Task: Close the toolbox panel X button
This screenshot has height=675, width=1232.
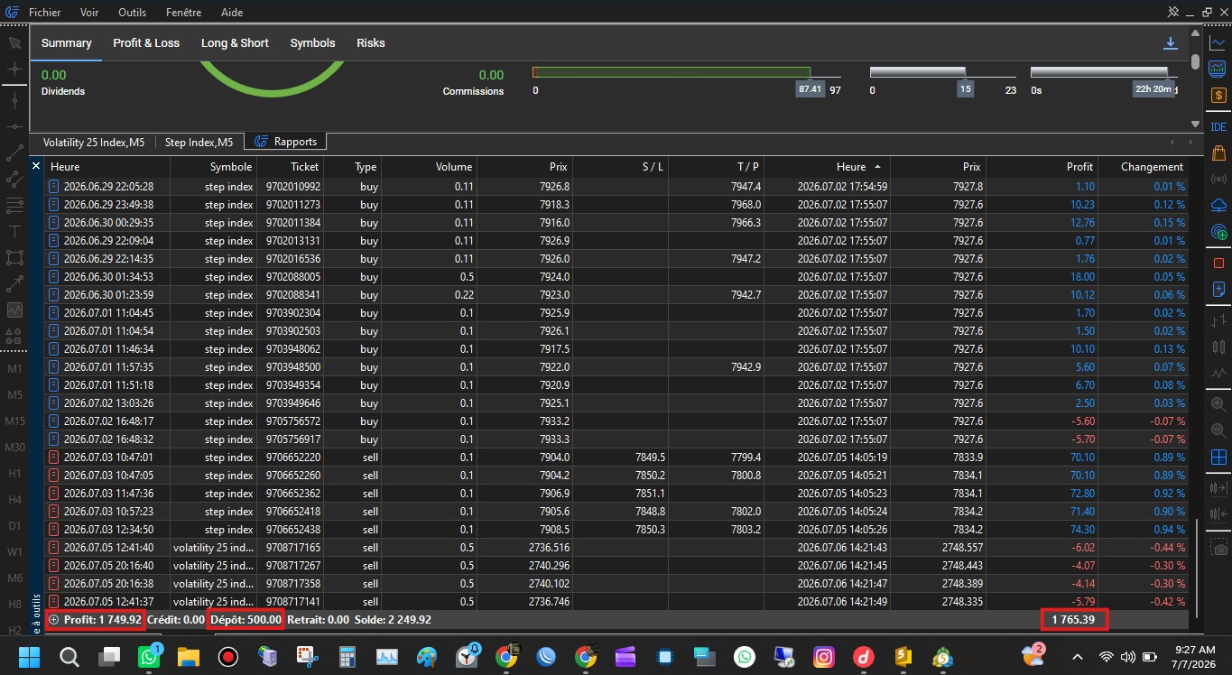Action: tap(36, 167)
